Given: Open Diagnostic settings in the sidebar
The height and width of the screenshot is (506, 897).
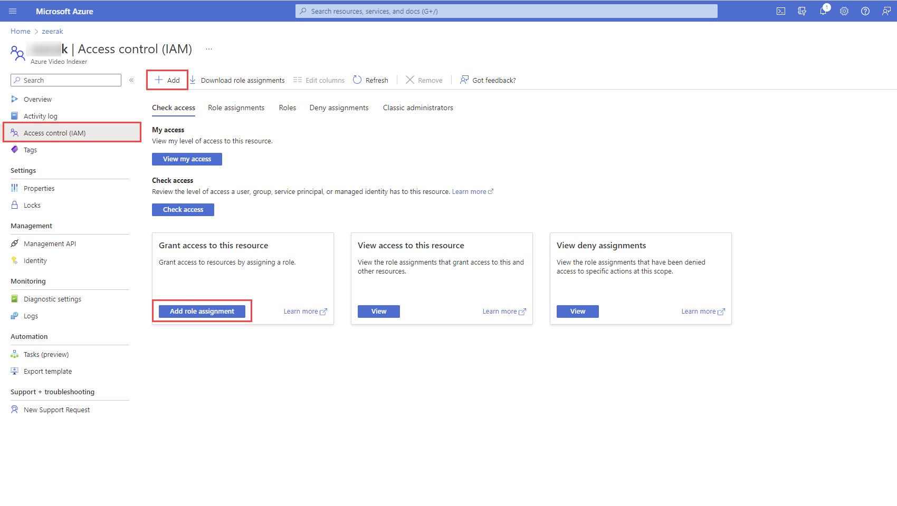Looking at the screenshot, I should pos(52,299).
